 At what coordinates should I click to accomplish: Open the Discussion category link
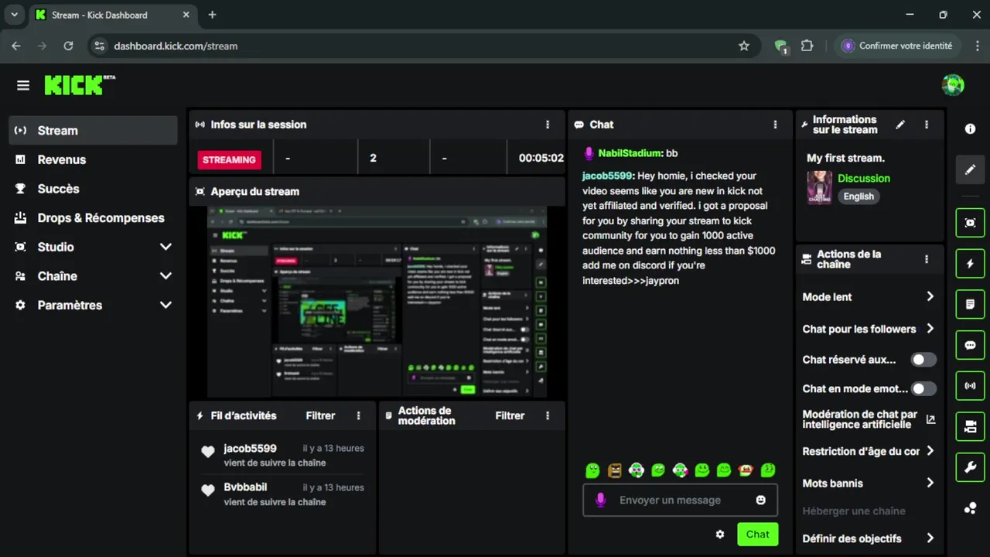pos(864,178)
